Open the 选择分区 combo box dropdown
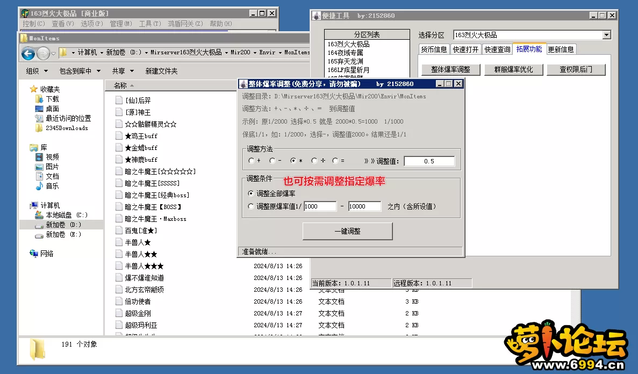This screenshot has height=374, width=638. (607, 35)
